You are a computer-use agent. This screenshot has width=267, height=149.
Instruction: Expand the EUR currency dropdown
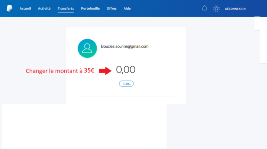pos(126,84)
